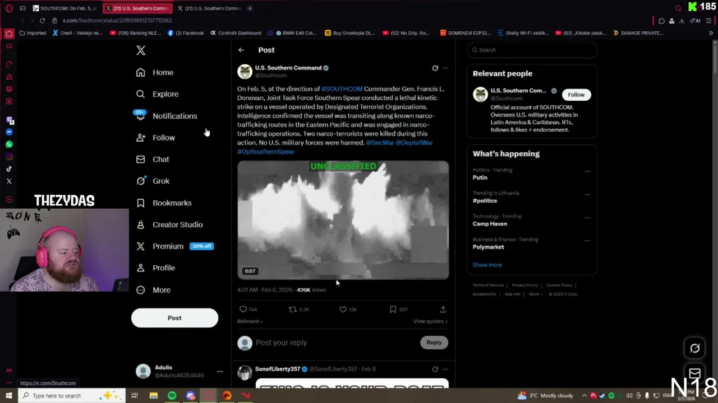Open options dots for Polymarket trend

(587, 241)
